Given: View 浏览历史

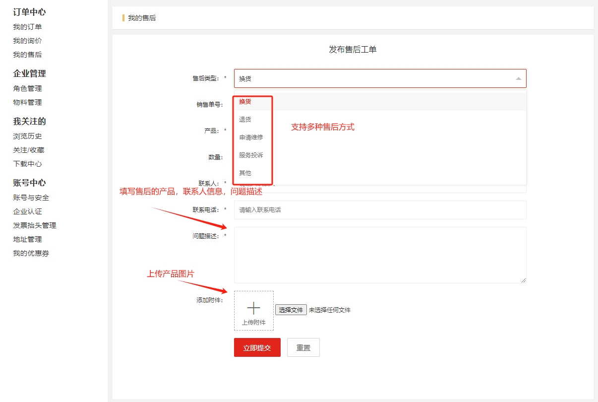Looking at the screenshot, I should coord(27,136).
